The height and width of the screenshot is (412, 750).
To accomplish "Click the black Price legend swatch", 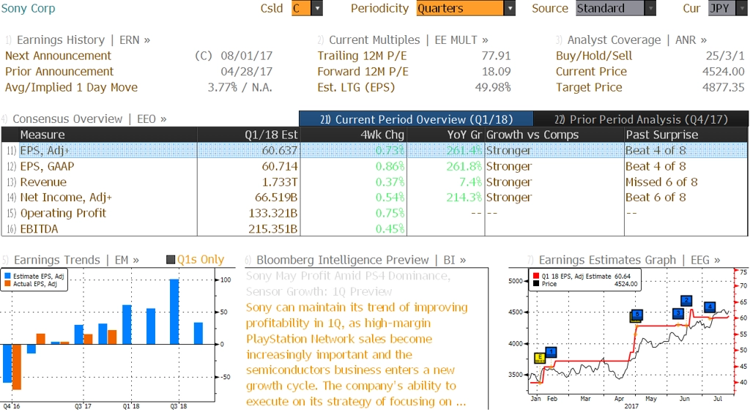I will click(x=535, y=284).
